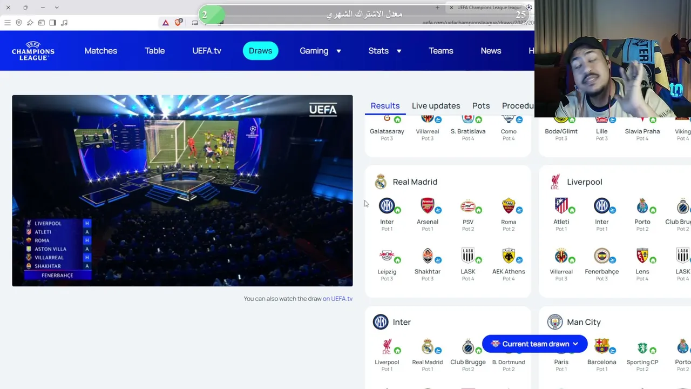The width and height of the screenshot is (691, 389).
Task: Select Barcelona logo in Man City card
Action: (602, 346)
